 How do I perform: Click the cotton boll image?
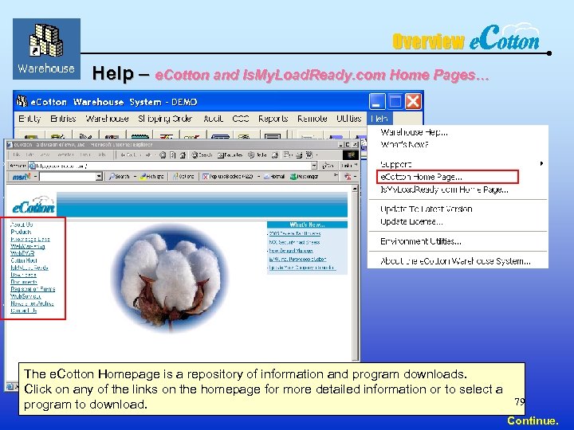coord(170,278)
